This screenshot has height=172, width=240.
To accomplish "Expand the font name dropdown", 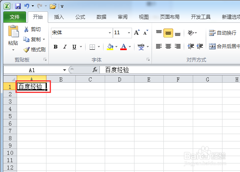I will pos(110,33).
